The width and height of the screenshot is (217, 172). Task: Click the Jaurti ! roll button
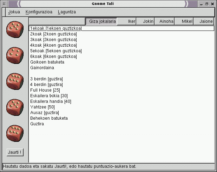click(x=15, y=152)
